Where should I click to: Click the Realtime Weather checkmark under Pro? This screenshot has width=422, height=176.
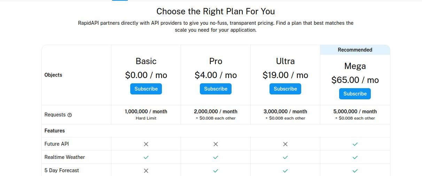point(216,157)
